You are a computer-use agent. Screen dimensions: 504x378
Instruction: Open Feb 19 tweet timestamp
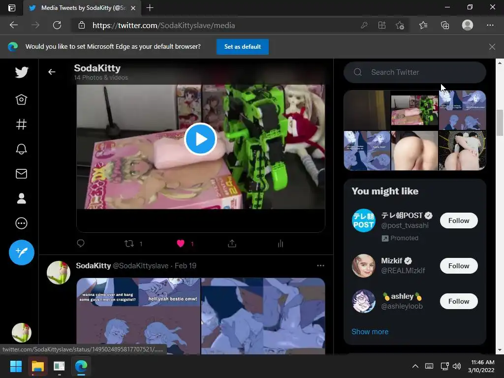tap(186, 265)
